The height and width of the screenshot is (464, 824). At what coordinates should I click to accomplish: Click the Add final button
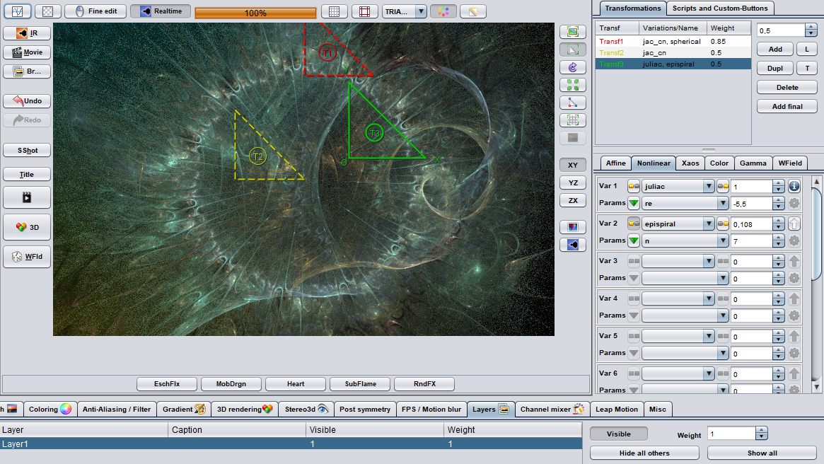coord(787,106)
